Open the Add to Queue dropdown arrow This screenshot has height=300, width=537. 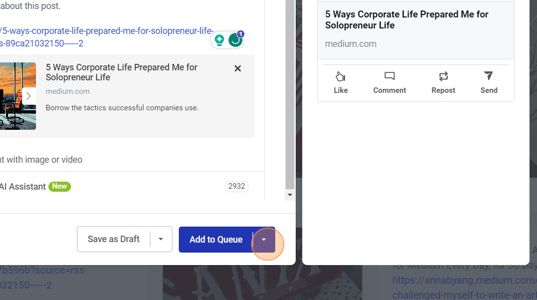[x=264, y=239]
